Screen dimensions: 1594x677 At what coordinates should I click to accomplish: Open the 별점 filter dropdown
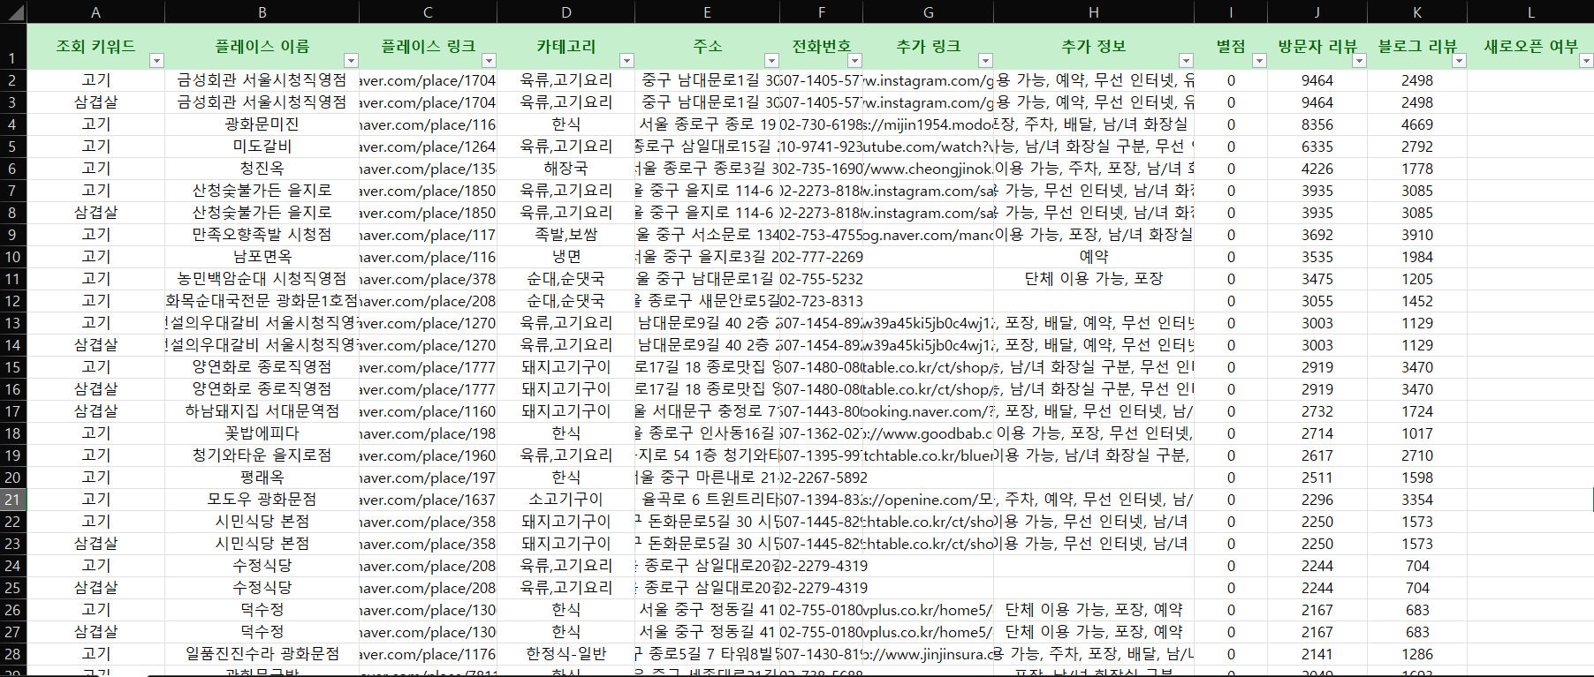point(1259,61)
